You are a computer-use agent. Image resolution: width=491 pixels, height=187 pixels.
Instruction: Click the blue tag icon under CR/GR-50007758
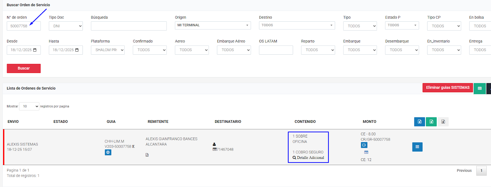(364, 145)
